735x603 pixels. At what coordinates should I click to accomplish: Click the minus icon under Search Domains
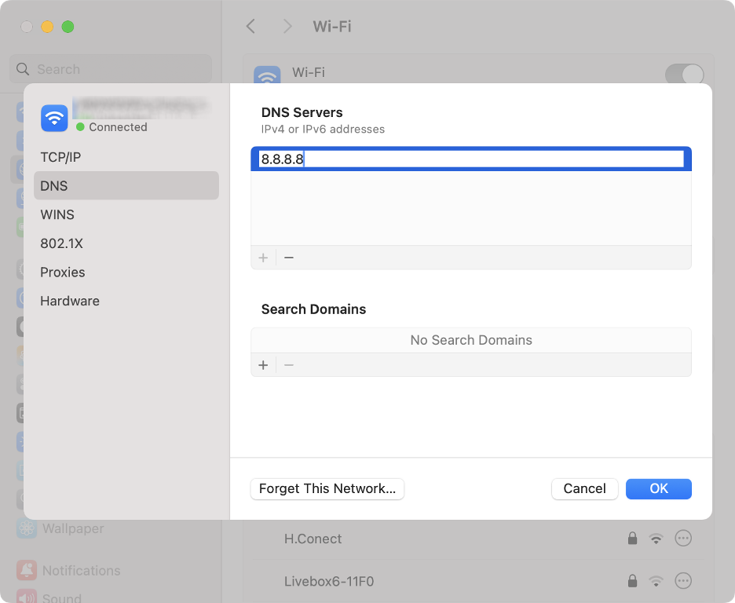point(288,364)
